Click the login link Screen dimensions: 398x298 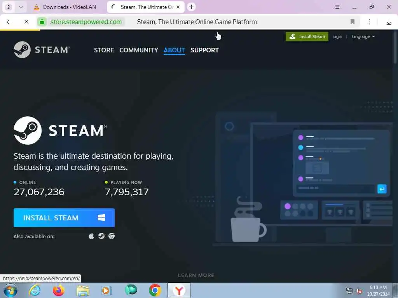(337, 36)
